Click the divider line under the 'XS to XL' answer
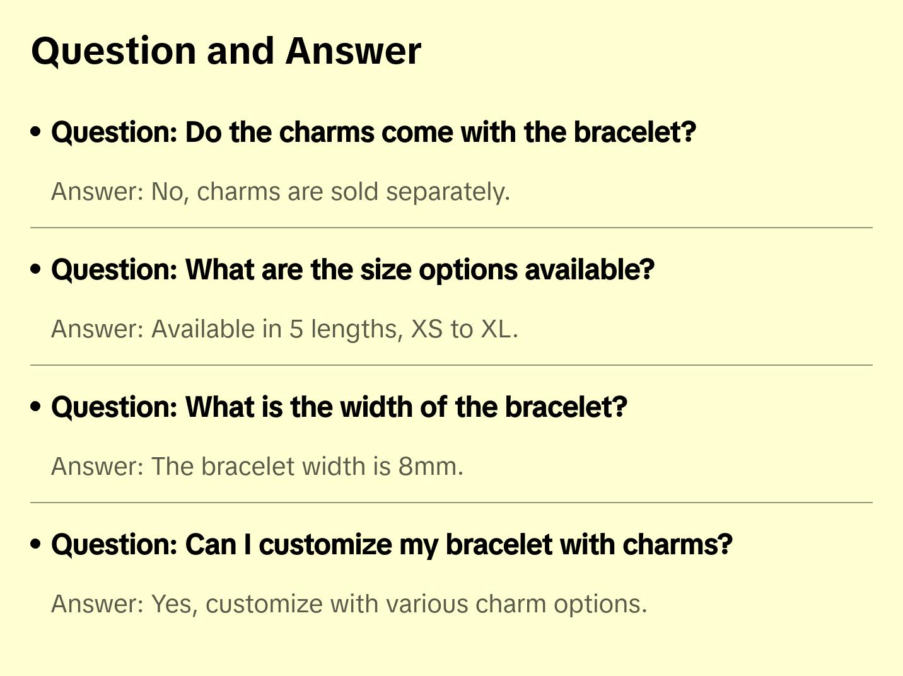The width and height of the screenshot is (903, 676). click(x=452, y=365)
